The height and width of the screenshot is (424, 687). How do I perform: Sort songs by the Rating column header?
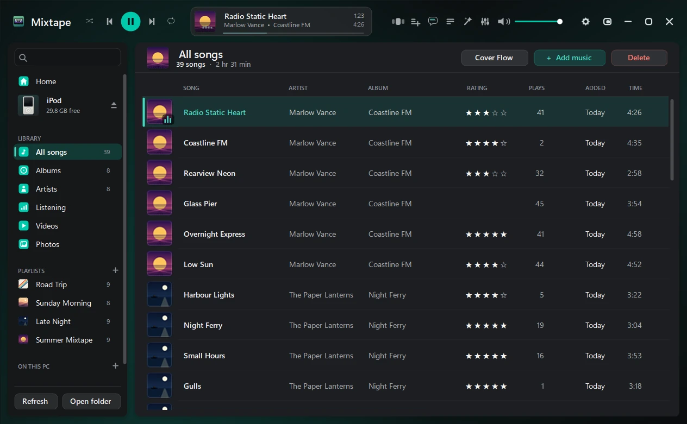click(x=477, y=88)
